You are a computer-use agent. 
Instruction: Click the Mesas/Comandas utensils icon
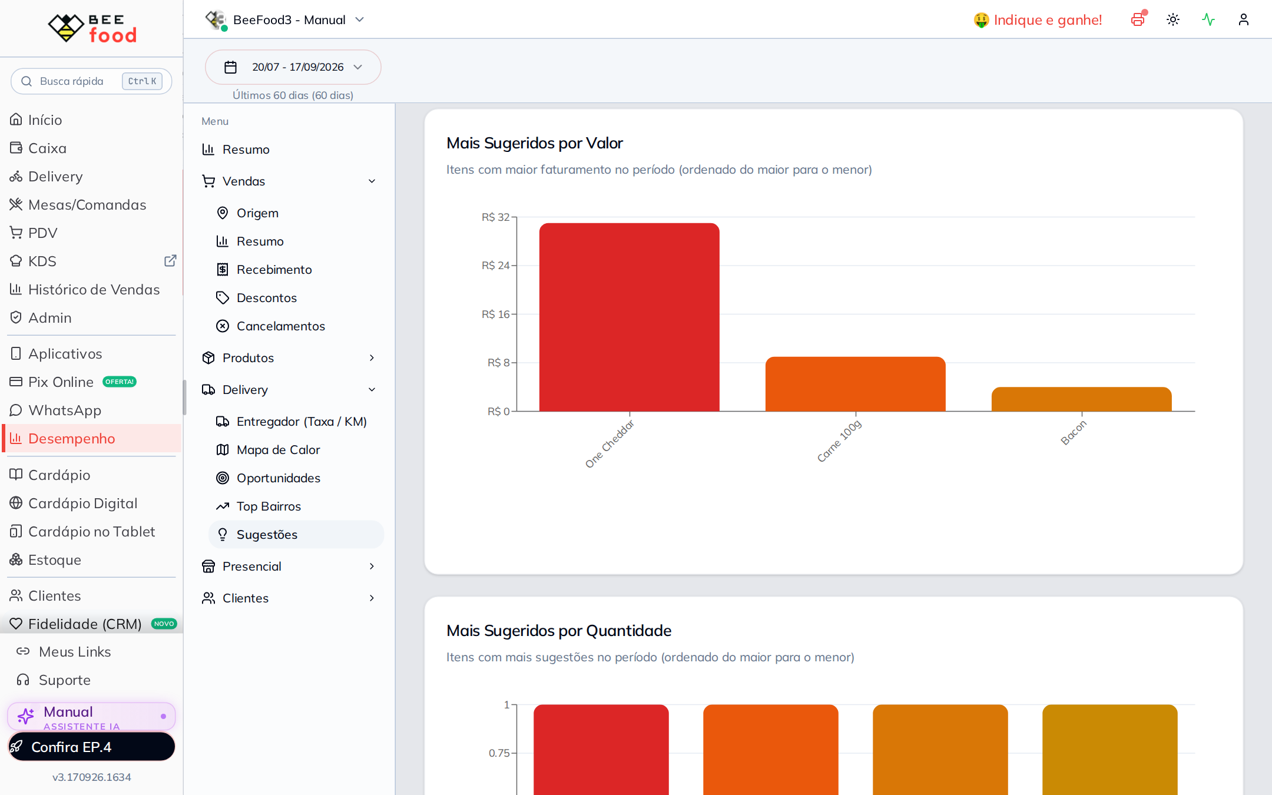(16, 204)
